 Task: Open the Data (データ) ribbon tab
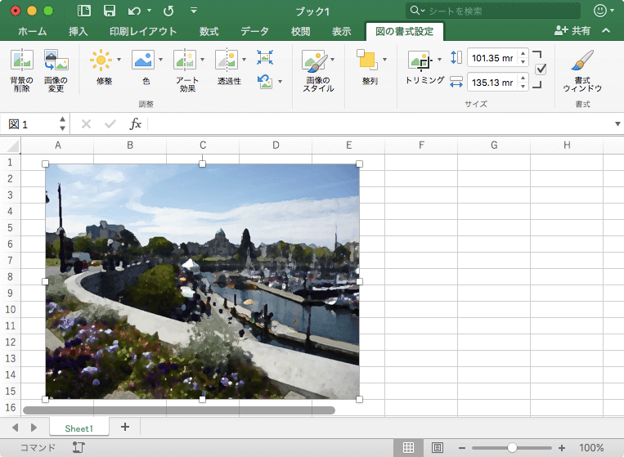pos(254,32)
